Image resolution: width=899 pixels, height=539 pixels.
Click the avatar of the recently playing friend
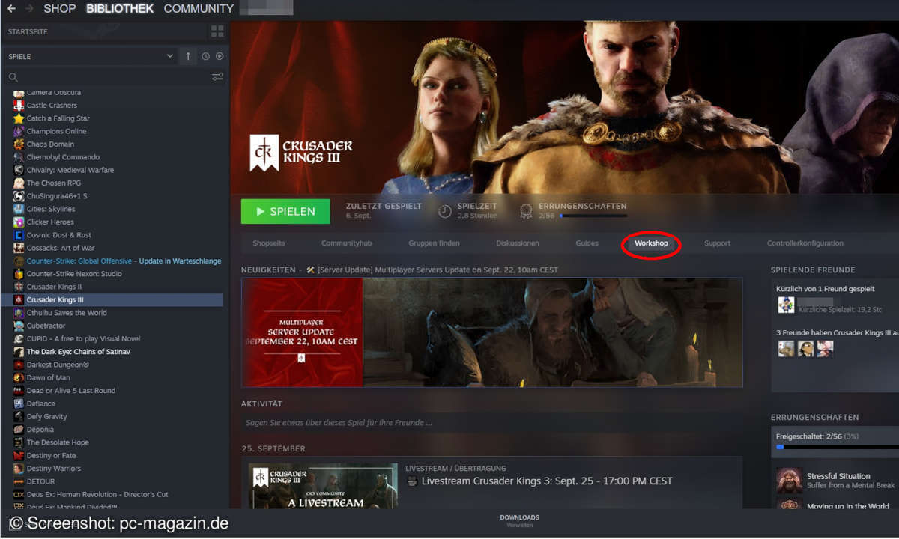[786, 305]
